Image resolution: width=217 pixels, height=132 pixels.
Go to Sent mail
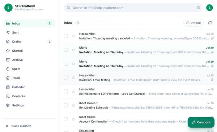pyautogui.click(x=29, y=33)
